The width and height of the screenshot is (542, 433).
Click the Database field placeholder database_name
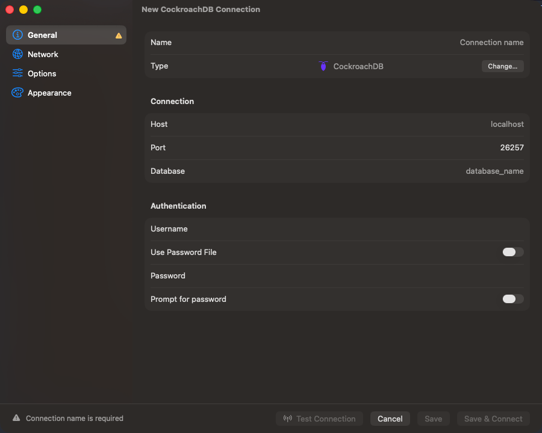pos(337,171)
